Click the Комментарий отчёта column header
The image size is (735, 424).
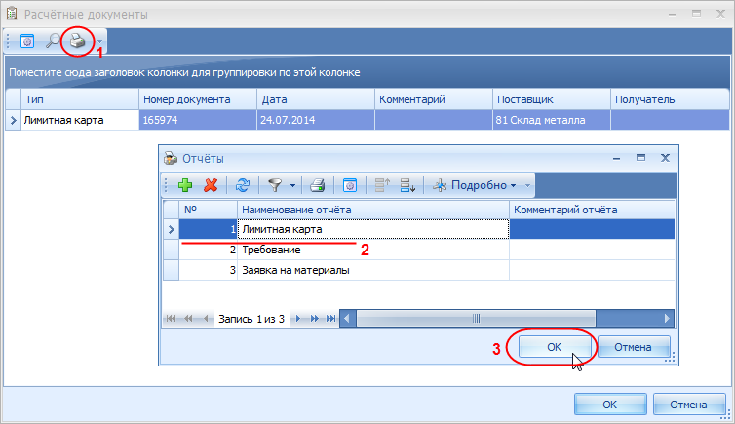click(592, 210)
